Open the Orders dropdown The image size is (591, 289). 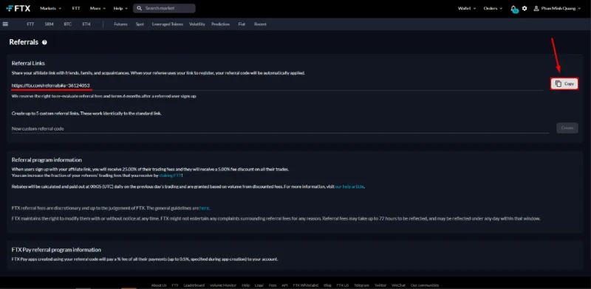tap(493, 8)
